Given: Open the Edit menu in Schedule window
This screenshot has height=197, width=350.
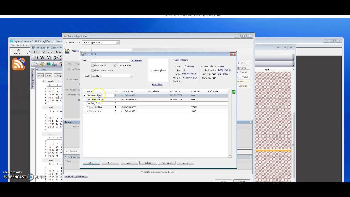Looking at the screenshot, I should pyautogui.click(x=43, y=52).
